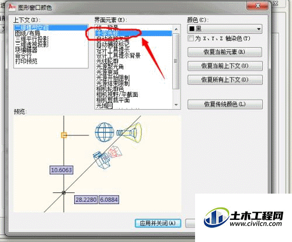This screenshot has height=242, width=292.
Task: Select 相机轮廓色 interface element
Action: pos(134,89)
